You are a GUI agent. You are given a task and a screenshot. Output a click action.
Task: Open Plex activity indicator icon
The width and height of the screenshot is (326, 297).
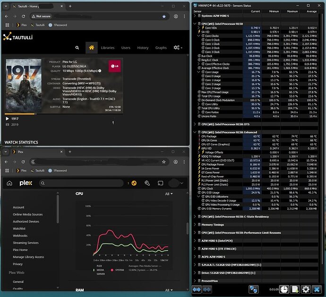[x=134, y=183]
